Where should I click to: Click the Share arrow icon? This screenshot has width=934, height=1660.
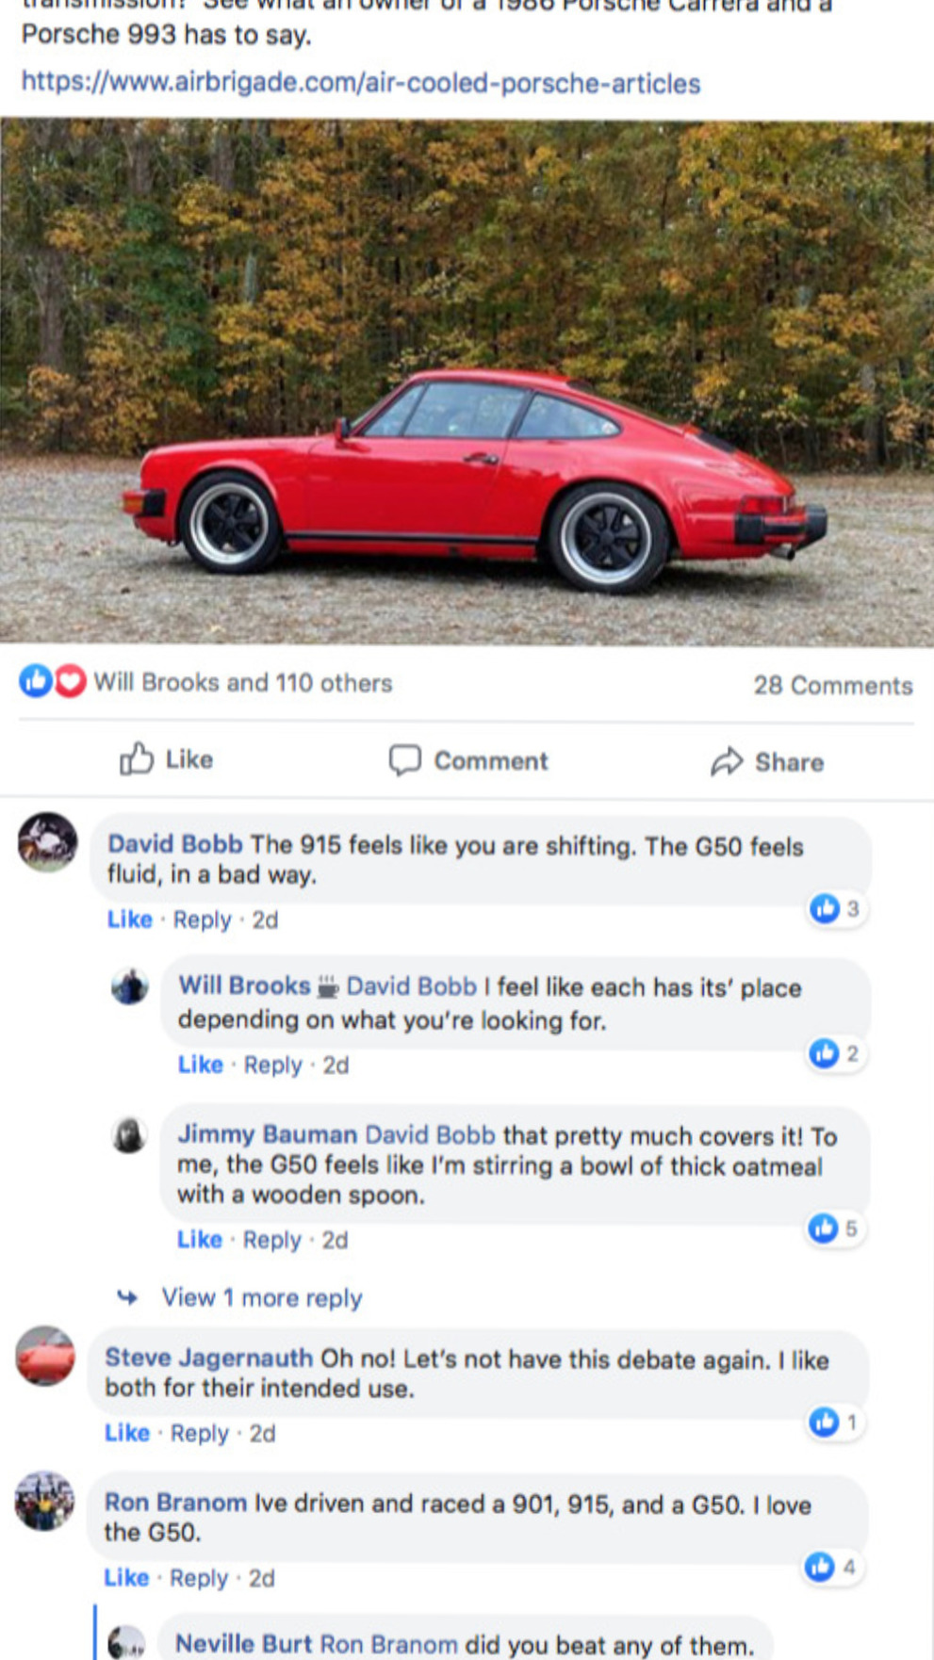pyautogui.click(x=727, y=761)
